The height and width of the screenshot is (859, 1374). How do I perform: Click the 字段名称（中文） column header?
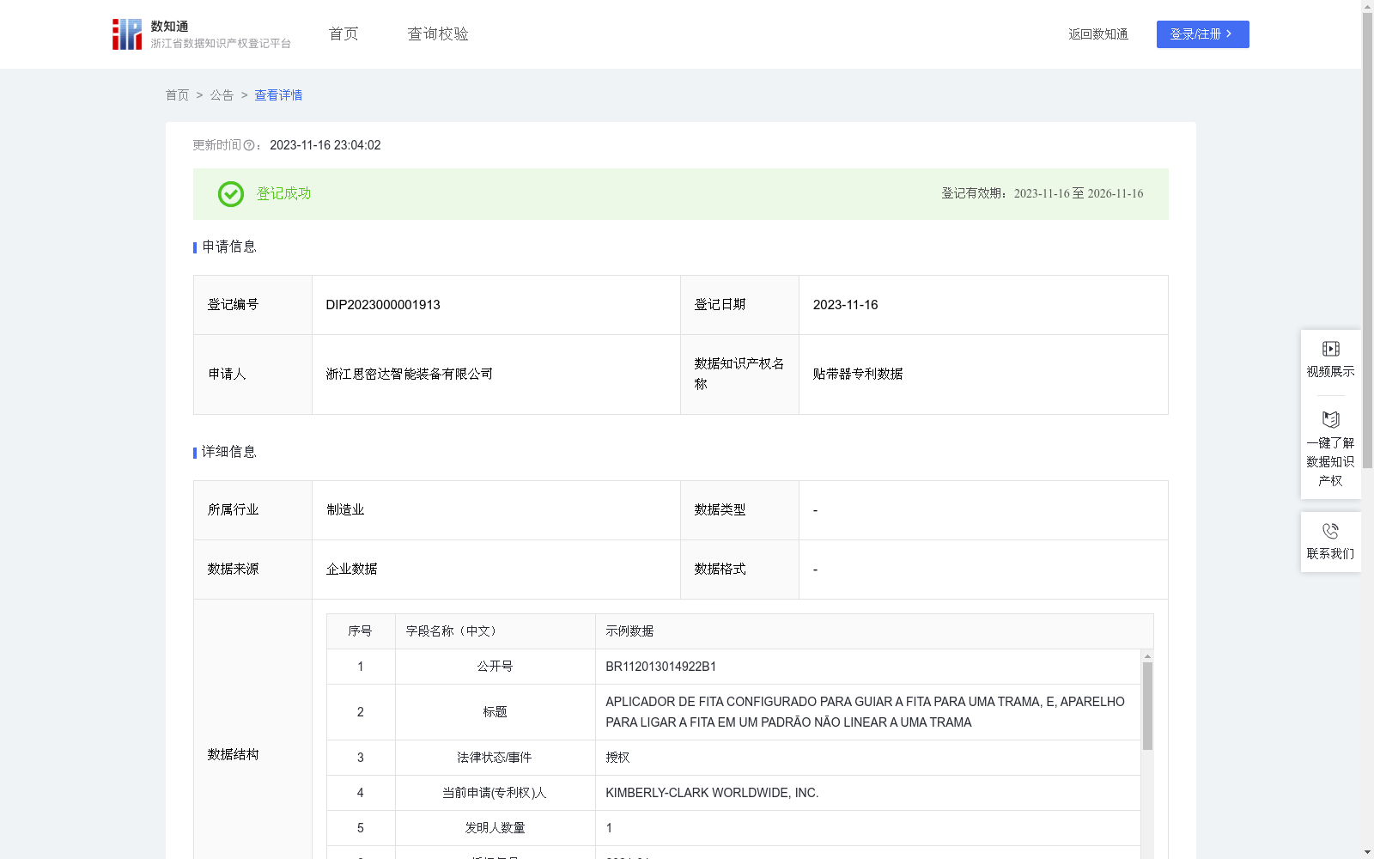coord(495,631)
